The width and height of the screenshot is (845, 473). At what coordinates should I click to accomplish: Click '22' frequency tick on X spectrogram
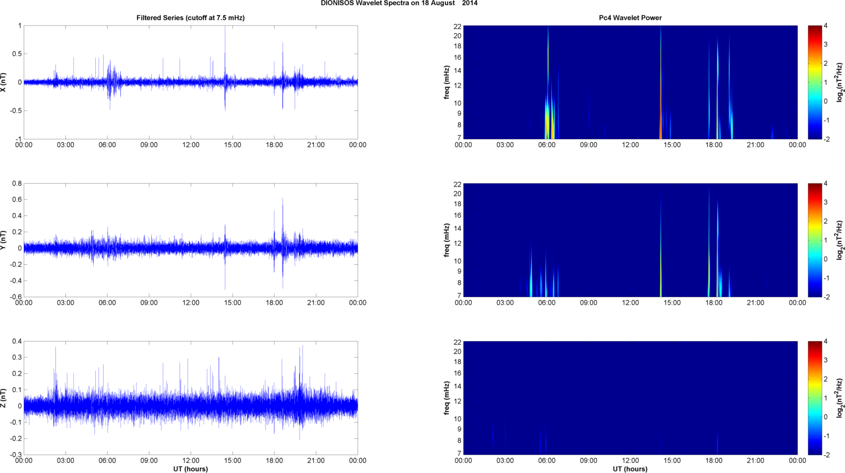click(x=457, y=27)
